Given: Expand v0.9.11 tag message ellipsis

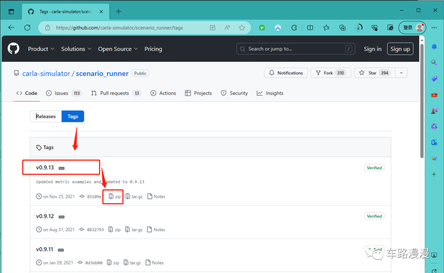Looking at the screenshot, I should click(x=61, y=250).
